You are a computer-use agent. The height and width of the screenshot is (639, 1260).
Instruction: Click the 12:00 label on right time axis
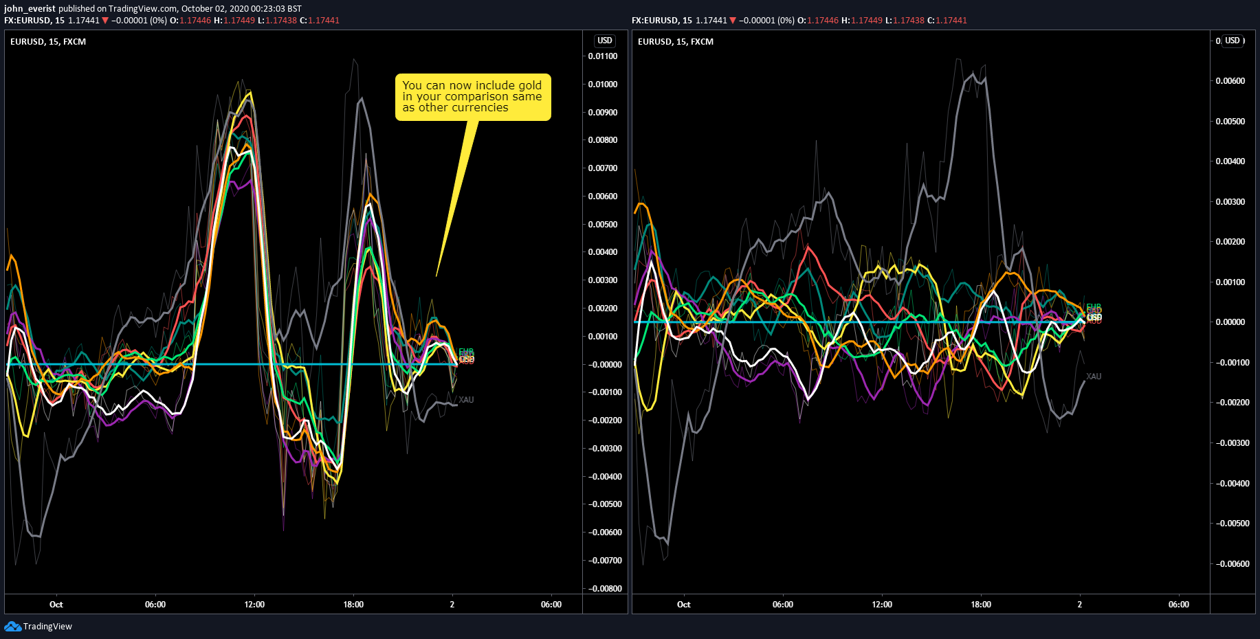[x=882, y=605]
